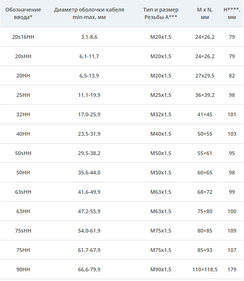Select cable diameter 35,6-44,0 cell
The width and height of the screenshot is (244, 281).
[89, 173]
